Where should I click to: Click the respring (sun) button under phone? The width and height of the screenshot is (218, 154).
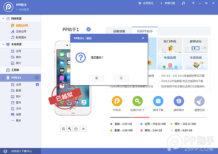coord(63,129)
